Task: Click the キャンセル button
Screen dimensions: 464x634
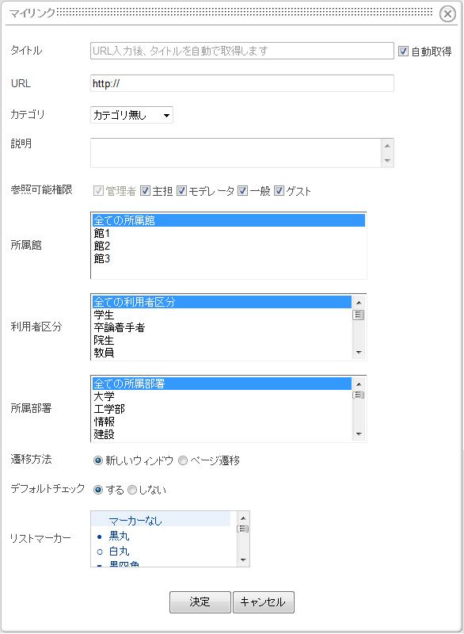Action: (x=264, y=602)
